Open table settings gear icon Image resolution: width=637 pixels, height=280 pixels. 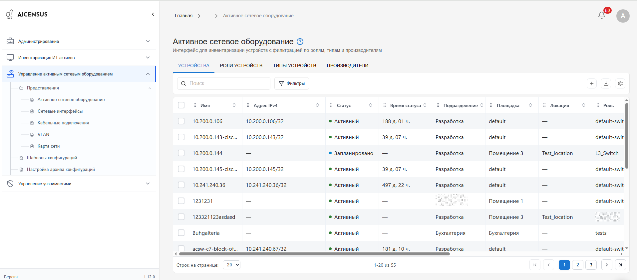pyautogui.click(x=620, y=83)
